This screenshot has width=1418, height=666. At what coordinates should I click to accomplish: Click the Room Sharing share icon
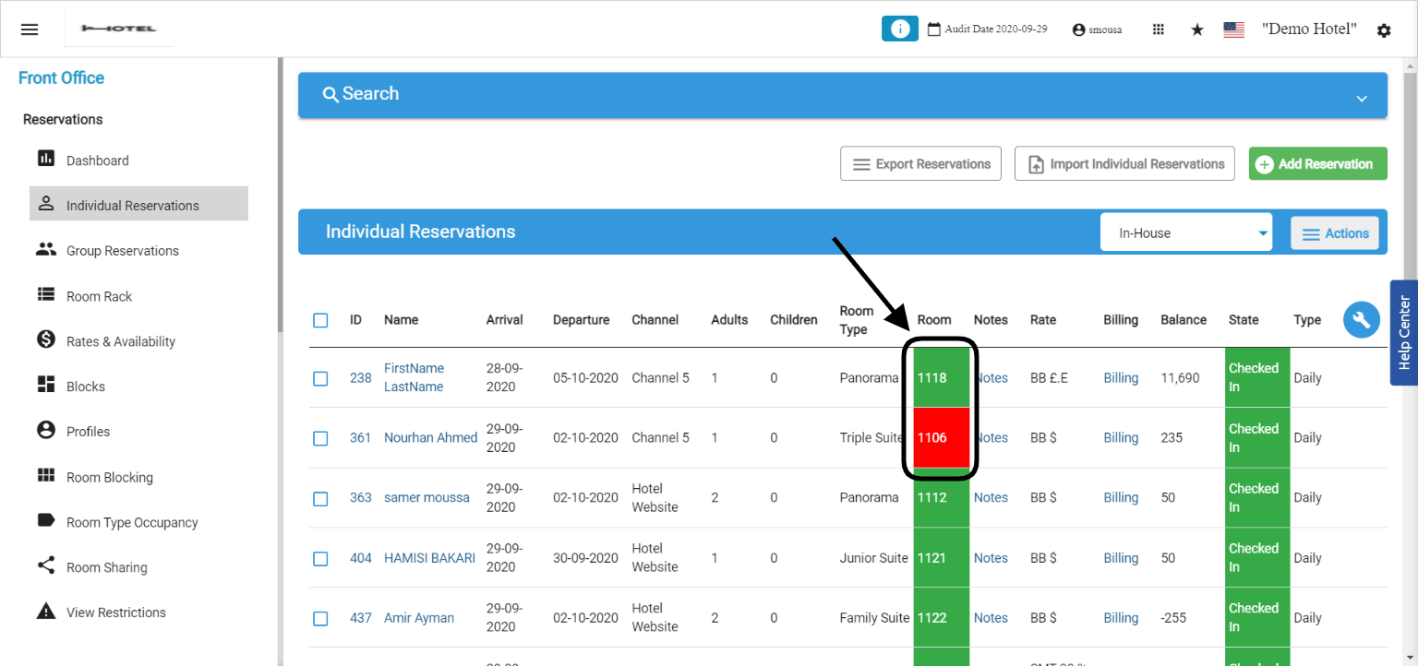[x=46, y=565]
